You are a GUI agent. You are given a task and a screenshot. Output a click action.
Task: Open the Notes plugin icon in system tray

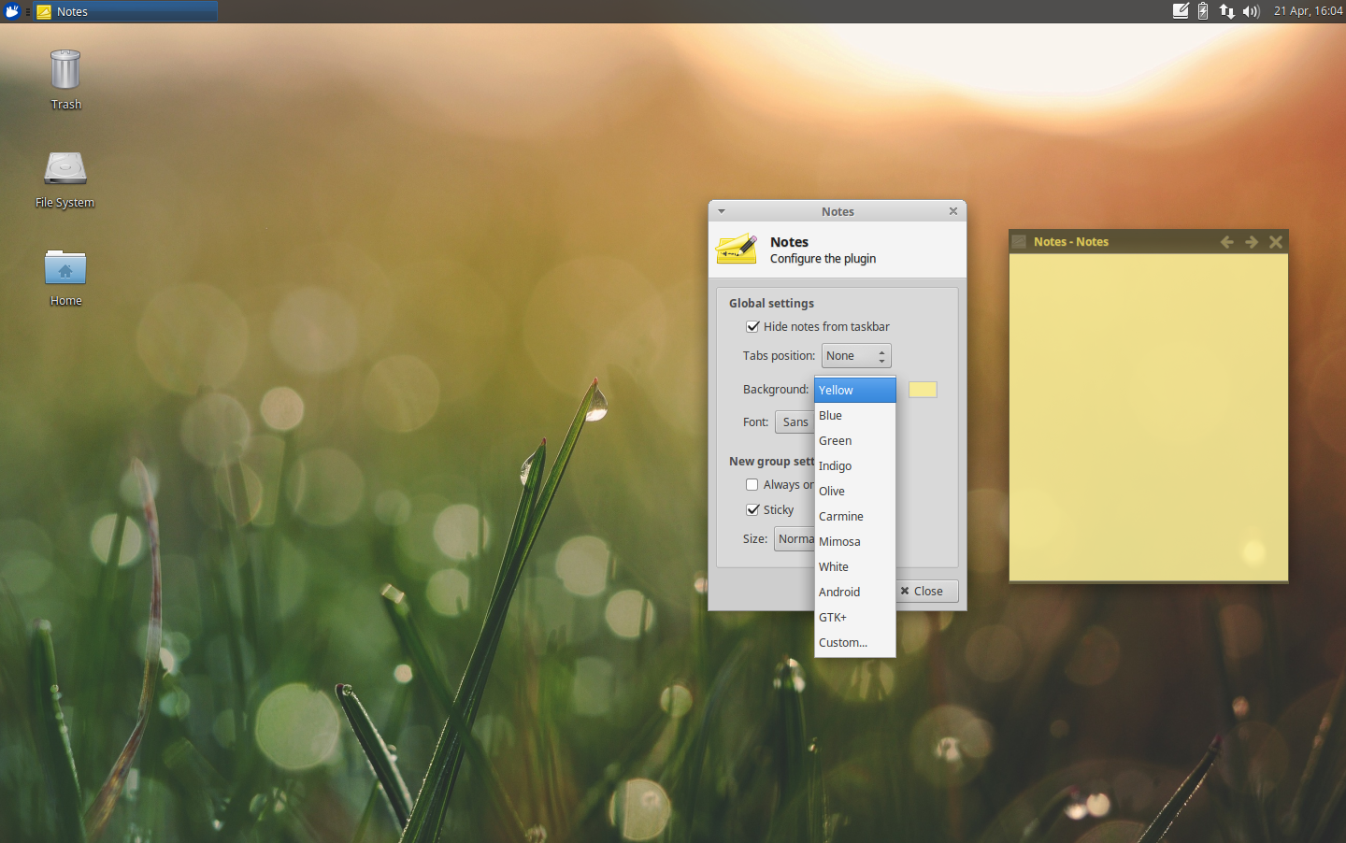(1180, 11)
